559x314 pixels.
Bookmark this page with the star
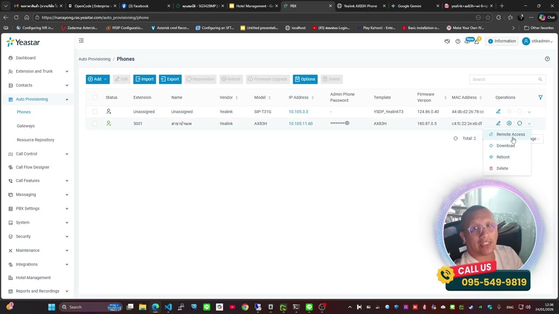coord(488,17)
